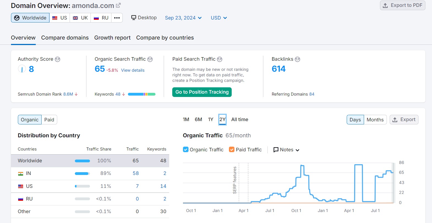This screenshot has width=432, height=223.
Task: Click the US traffic share bar
Action: (x=82, y=186)
